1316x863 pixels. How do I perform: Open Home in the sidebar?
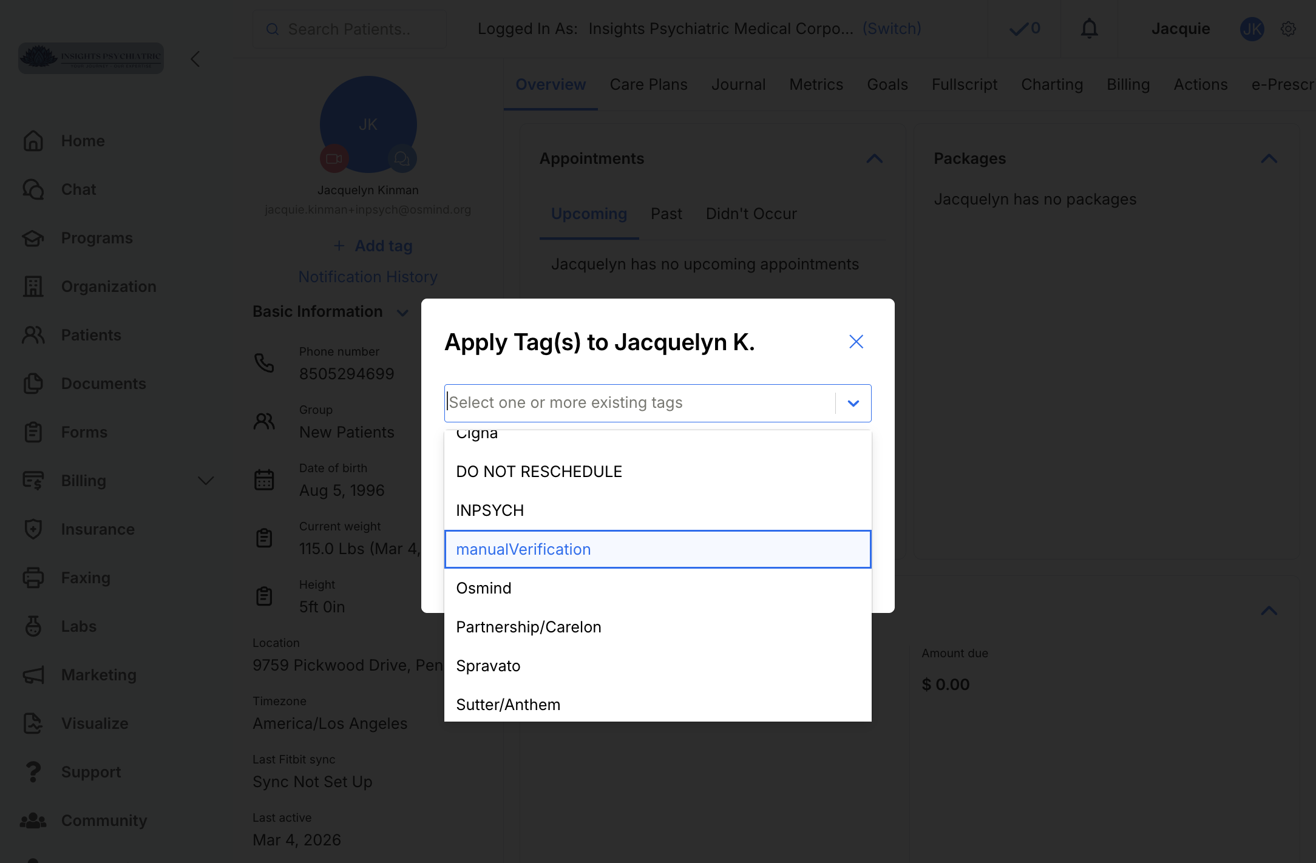(x=83, y=141)
